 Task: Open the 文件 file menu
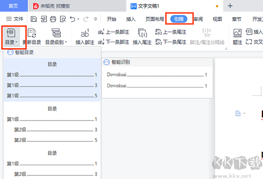coord(14,19)
